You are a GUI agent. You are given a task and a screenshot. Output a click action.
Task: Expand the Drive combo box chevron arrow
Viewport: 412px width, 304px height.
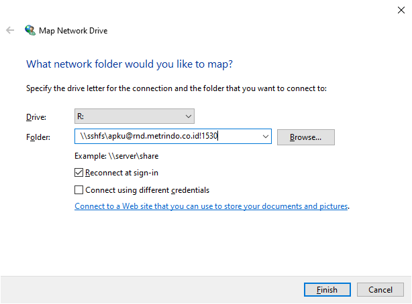(x=188, y=117)
